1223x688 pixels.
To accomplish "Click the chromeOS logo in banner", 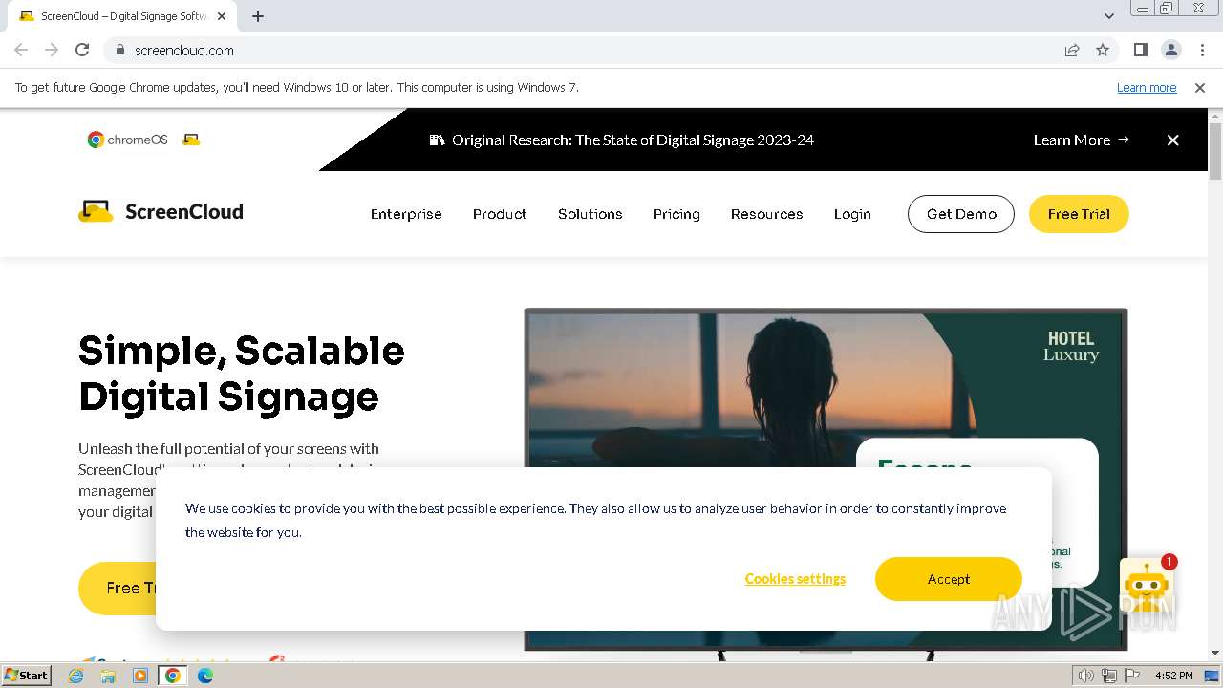I will click(x=128, y=140).
